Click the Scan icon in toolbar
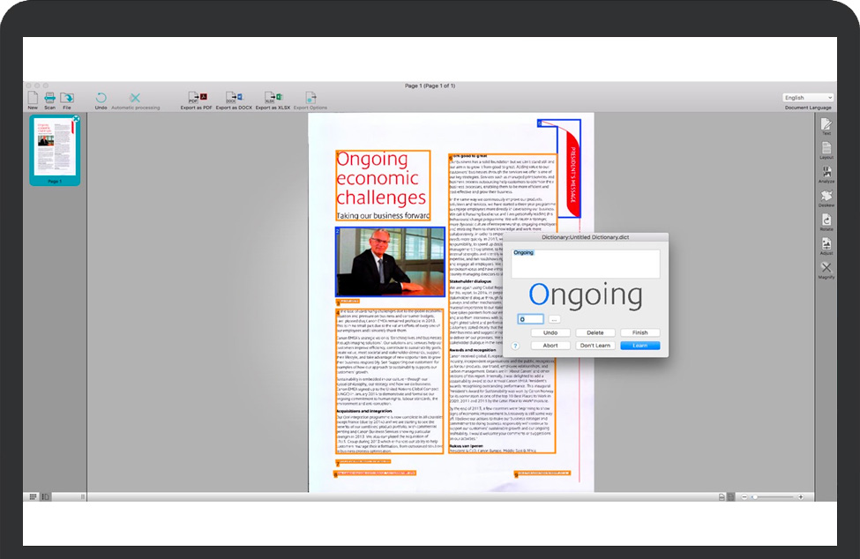860x559 pixels. pos(50,98)
